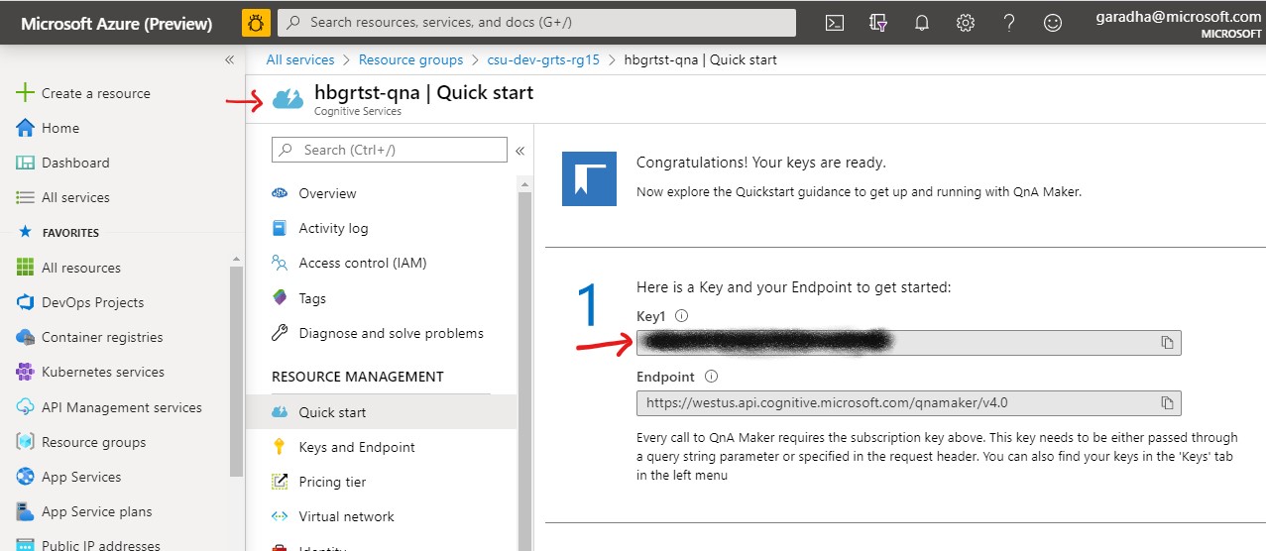Screen dimensions: 1266x551
Task: Go to csu-dev-grts-rg15 breadcrumb
Action: [543, 59]
